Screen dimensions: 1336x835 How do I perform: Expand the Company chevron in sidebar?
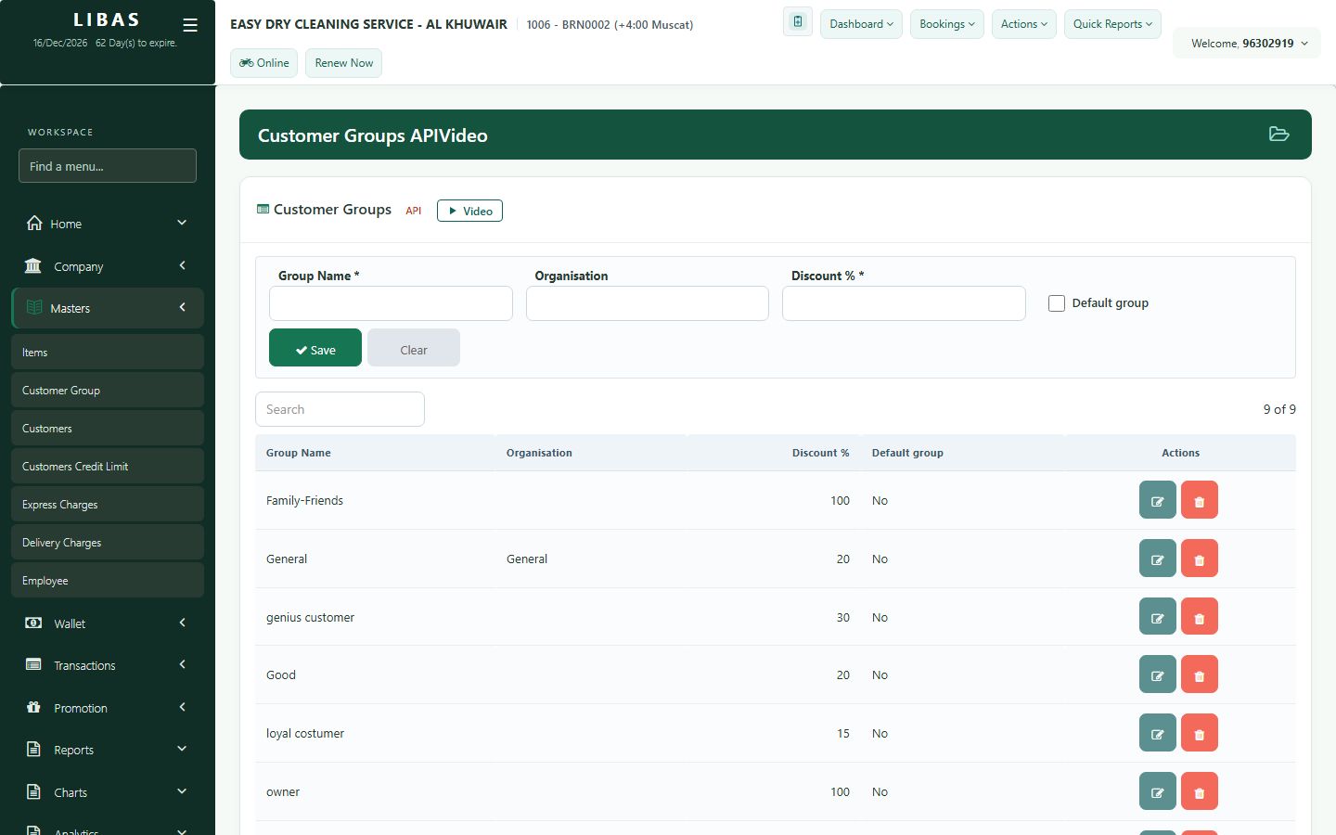tap(182, 265)
